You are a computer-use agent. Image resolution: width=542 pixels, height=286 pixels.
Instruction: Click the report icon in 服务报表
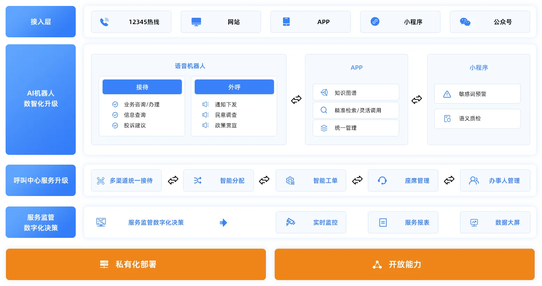(x=383, y=223)
